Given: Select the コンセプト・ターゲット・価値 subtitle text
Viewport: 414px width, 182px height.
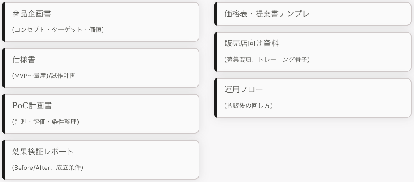Looking at the screenshot, I should tap(58, 30).
